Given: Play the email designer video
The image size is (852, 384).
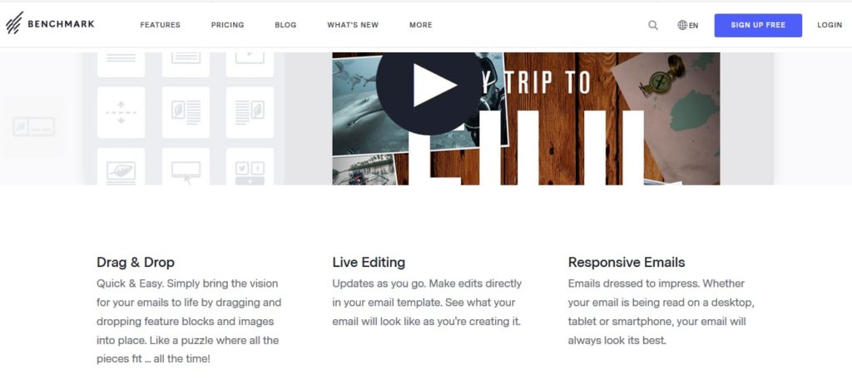Looking at the screenshot, I should click(x=429, y=86).
